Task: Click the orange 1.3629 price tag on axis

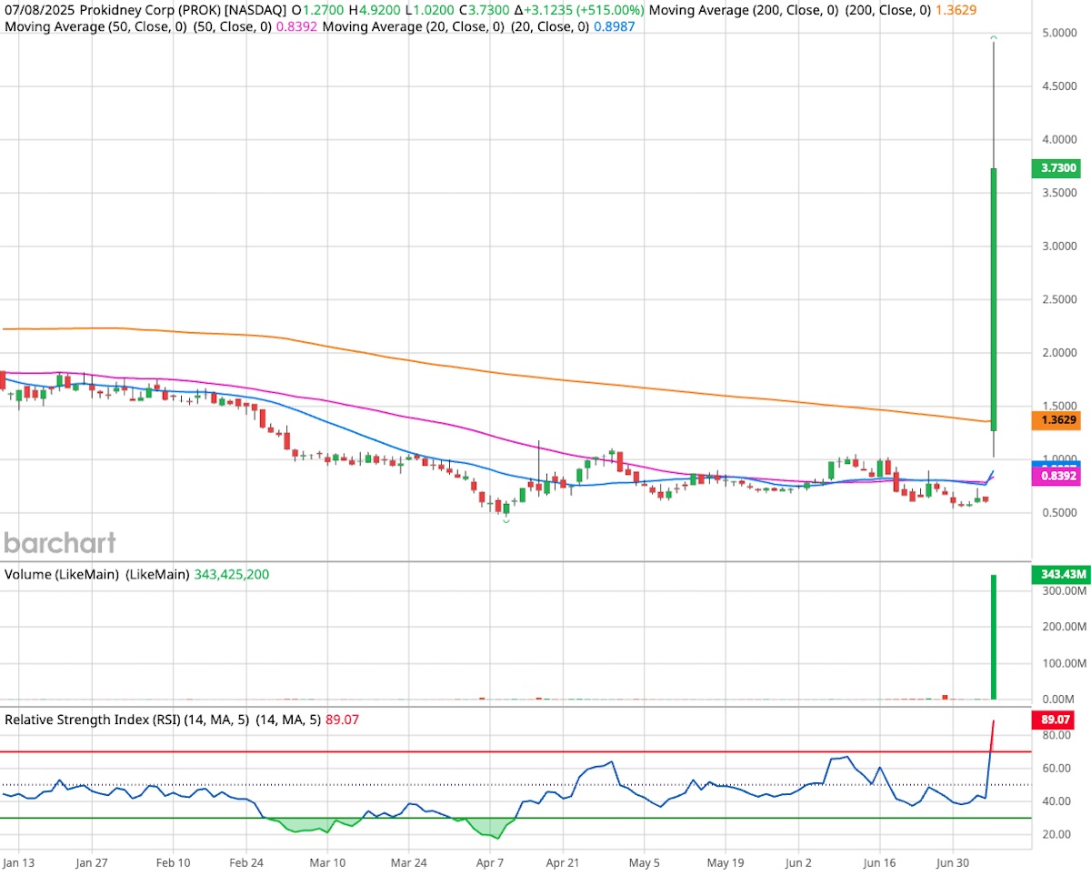Action: click(1055, 420)
